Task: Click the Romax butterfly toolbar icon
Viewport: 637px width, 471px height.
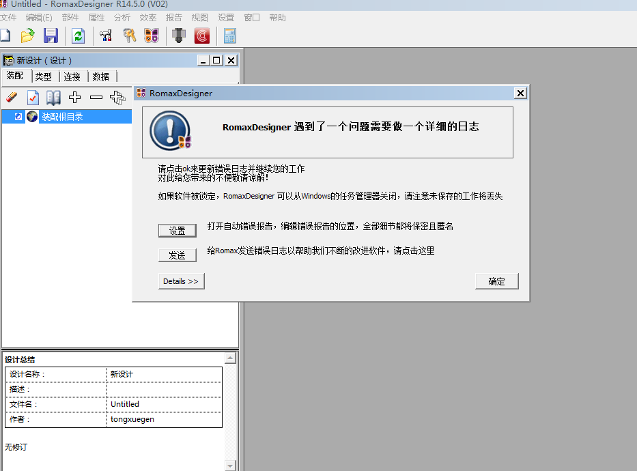Action: [152, 35]
